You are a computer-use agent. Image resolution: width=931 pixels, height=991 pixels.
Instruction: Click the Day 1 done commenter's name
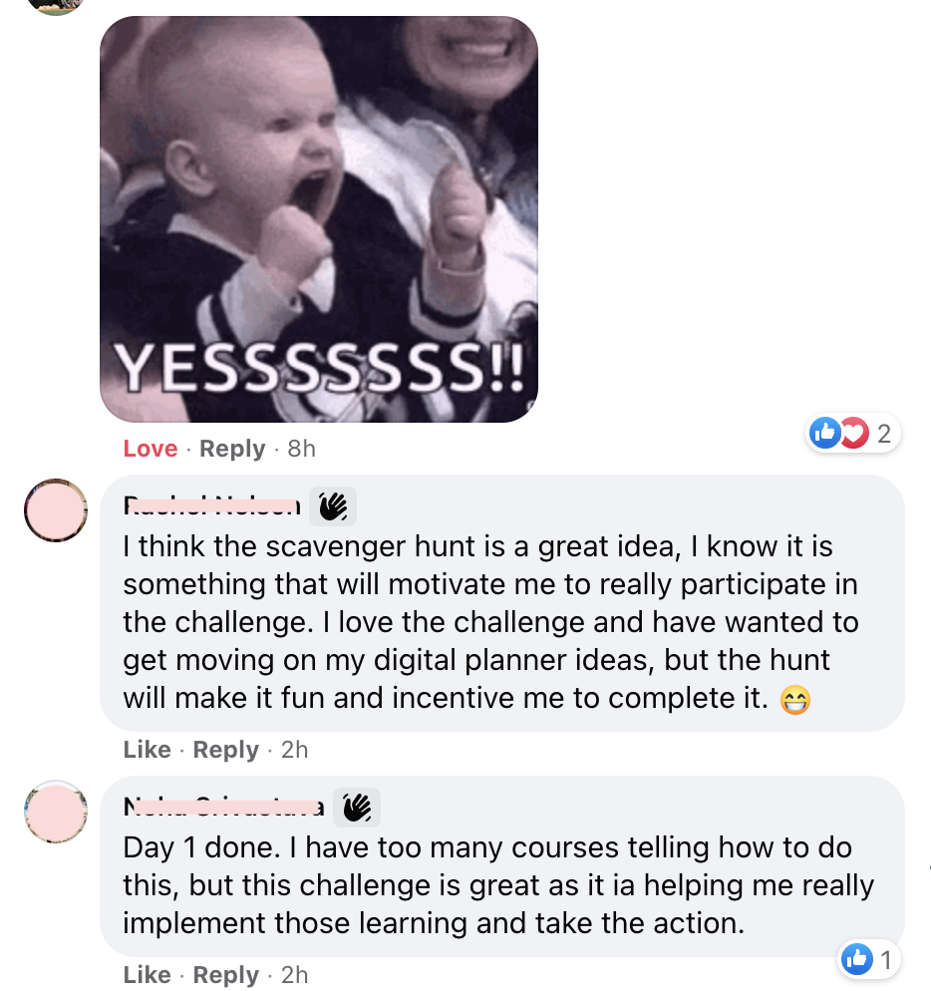(x=223, y=808)
